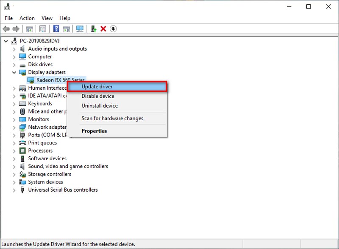
Task: Click the Back arrow toolbar icon
Action: (x=6, y=29)
